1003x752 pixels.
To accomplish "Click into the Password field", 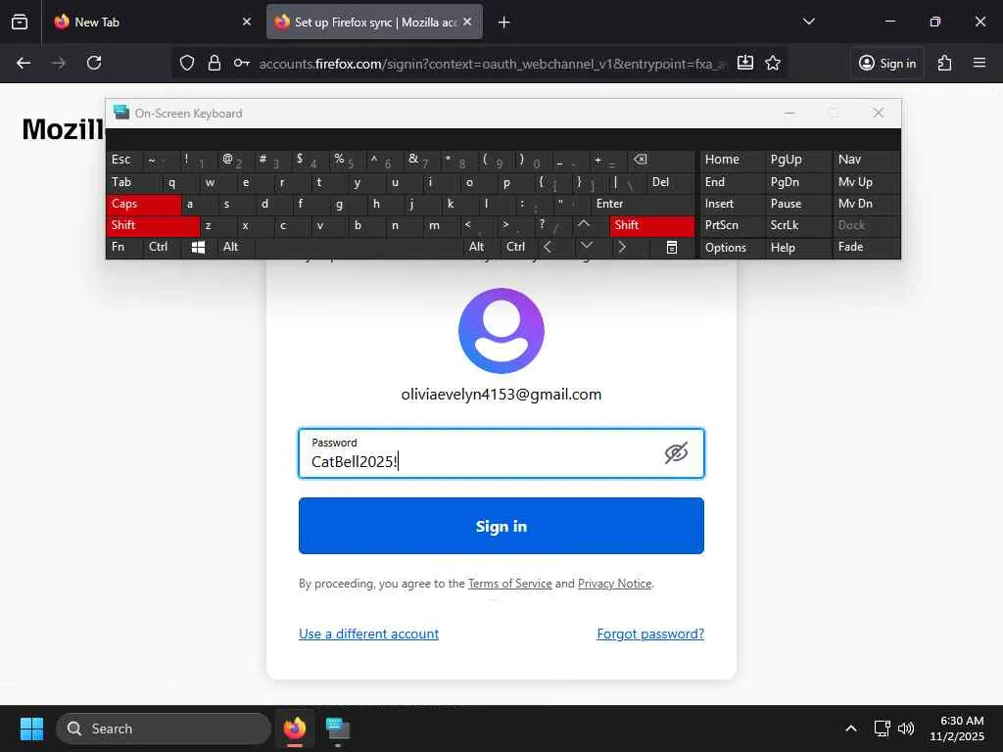I will click(x=501, y=453).
